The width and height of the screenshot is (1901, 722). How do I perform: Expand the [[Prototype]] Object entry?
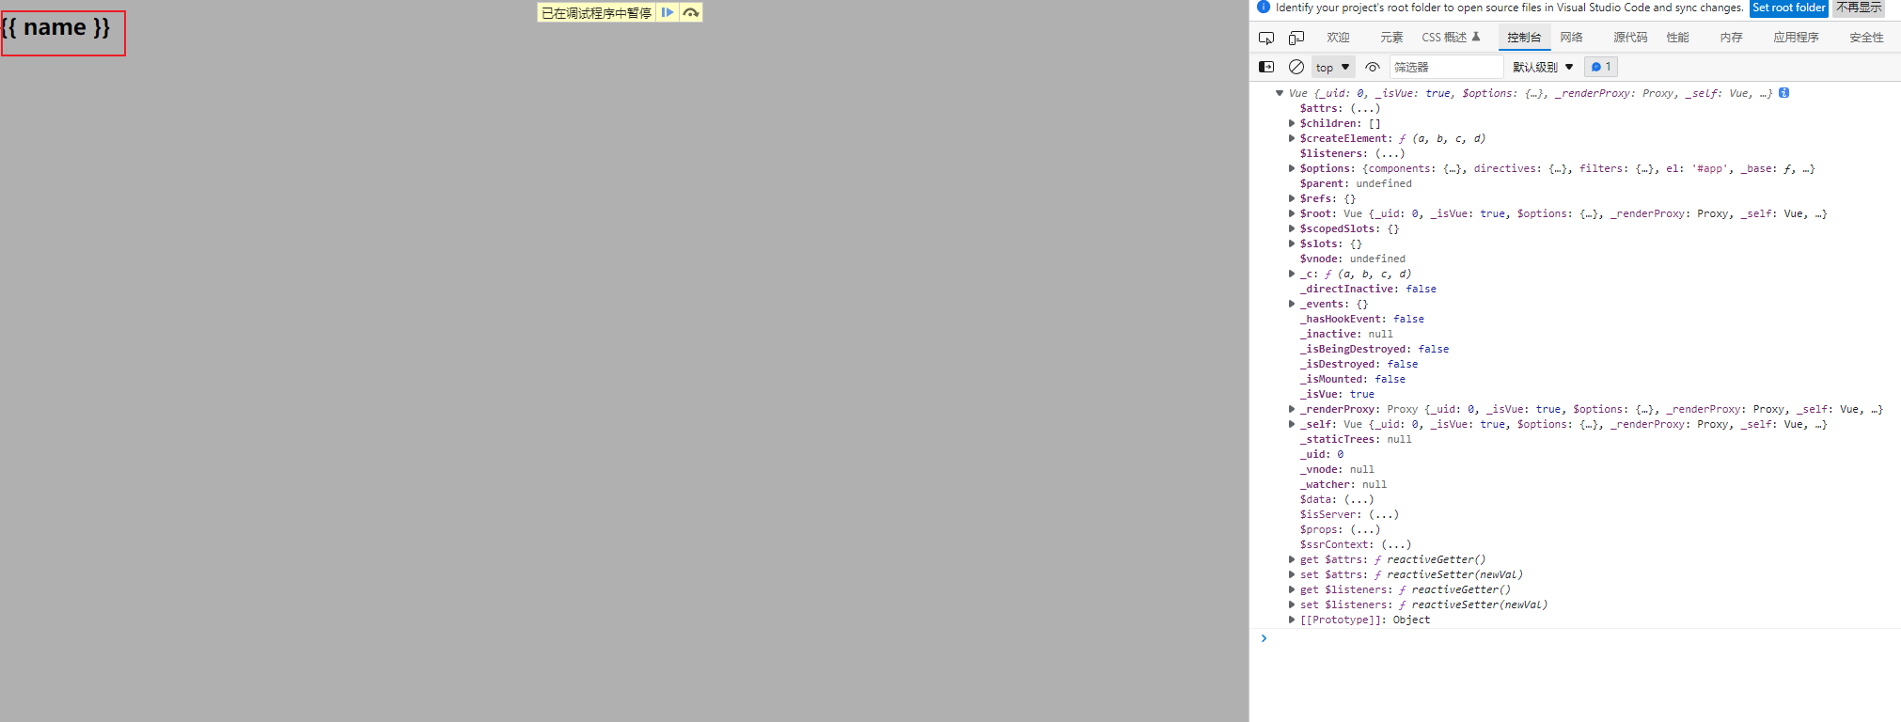tap(1292, 620)
